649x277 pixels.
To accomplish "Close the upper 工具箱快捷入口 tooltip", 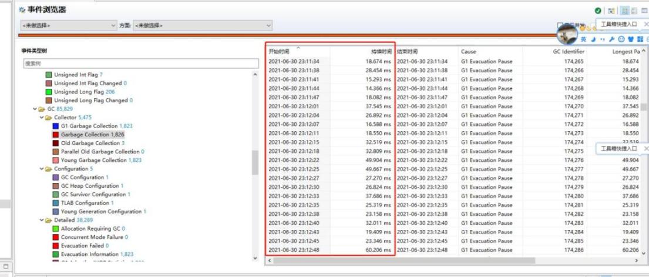I will pyautogui.click(x=646, y=24).
